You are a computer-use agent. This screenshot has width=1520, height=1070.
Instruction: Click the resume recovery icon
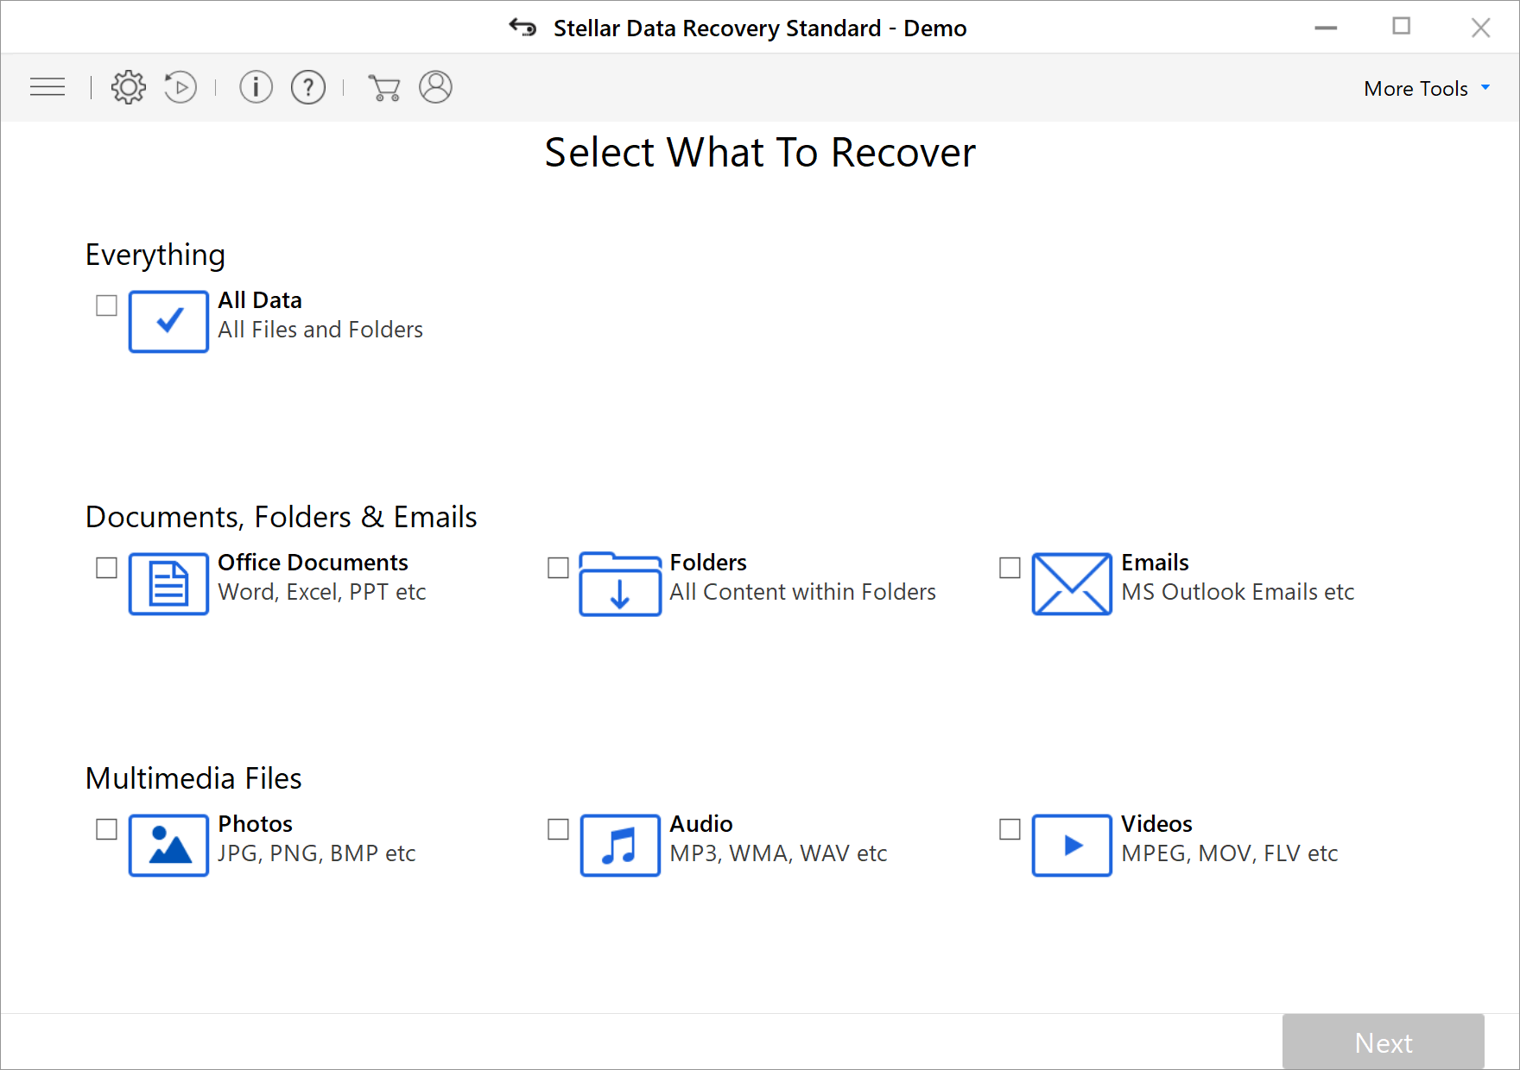[x=180, y=87]
